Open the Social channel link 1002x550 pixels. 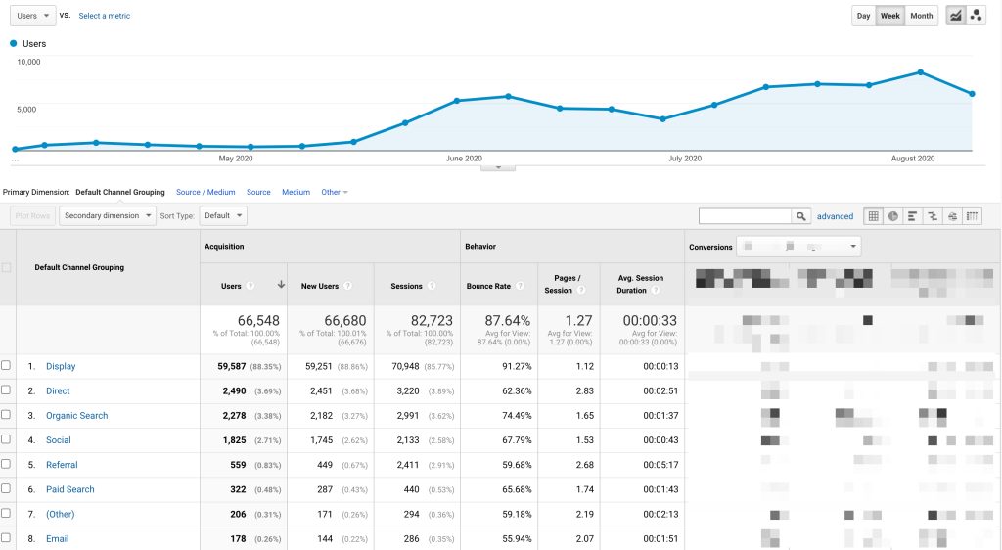point(58,440)
